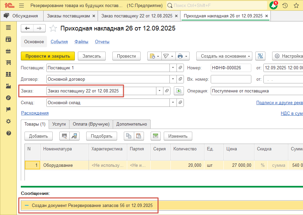
Task: Click the back navigation arrow
Action: (28, 28)
